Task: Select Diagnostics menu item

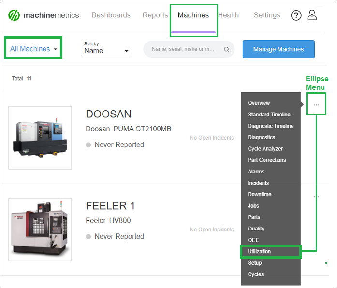Action: click(x=262, y=137)
